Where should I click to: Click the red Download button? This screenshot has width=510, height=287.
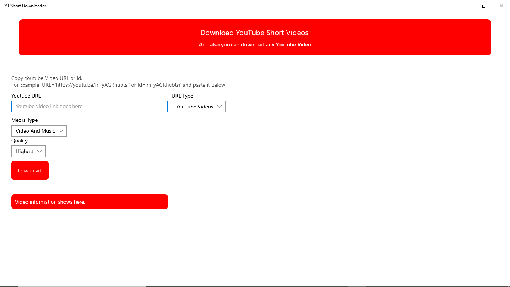(30, 170)
